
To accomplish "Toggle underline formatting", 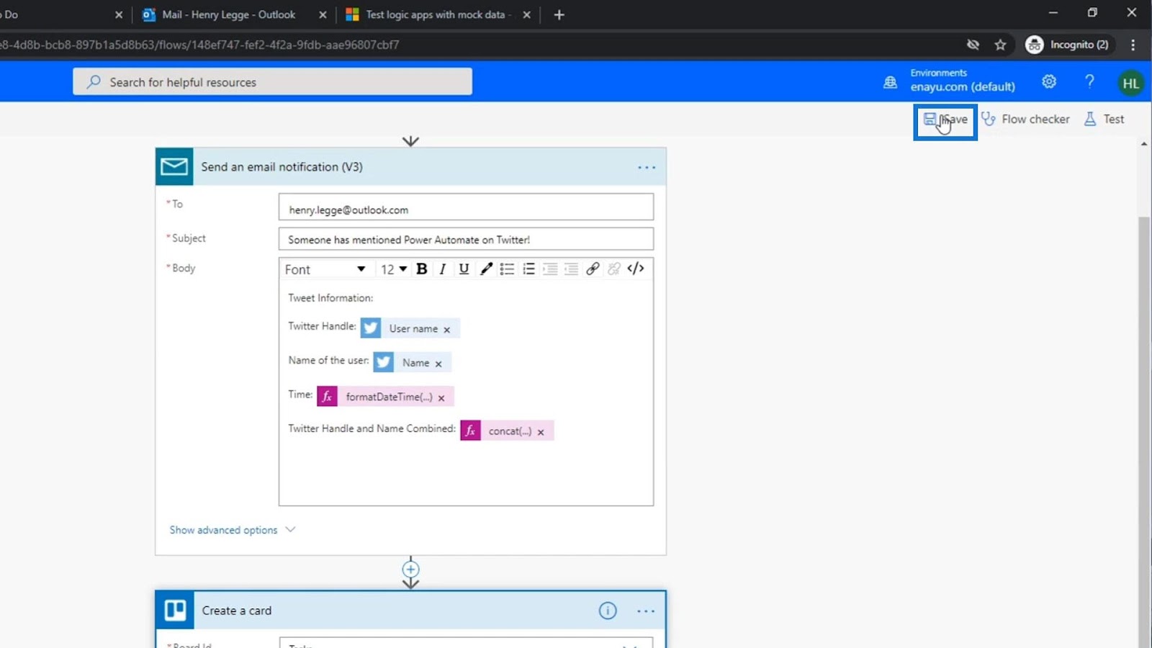I will click(464, 269).
